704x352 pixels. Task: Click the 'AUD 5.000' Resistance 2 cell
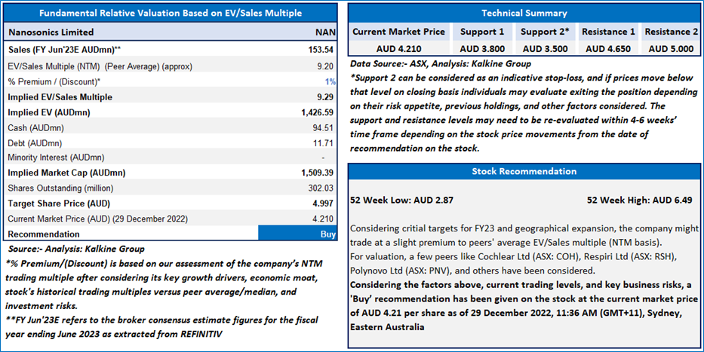click(x=672, y=49)
